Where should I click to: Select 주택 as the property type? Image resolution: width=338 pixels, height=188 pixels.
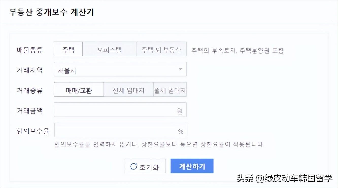68,49
